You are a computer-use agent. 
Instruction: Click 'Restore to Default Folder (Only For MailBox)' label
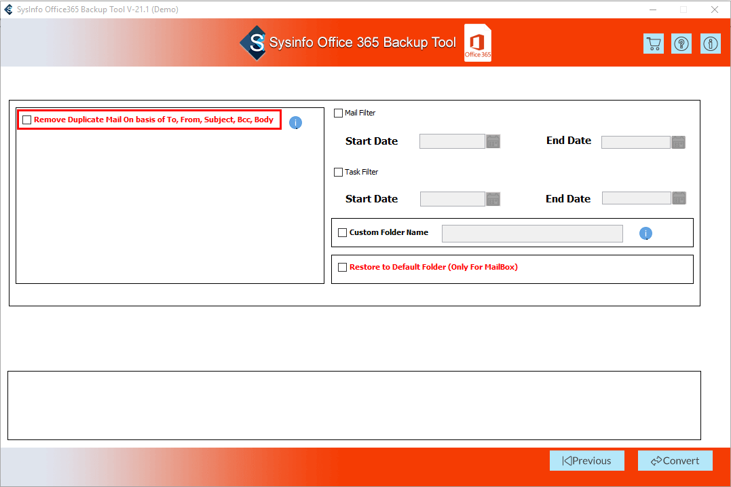point(434,268)
